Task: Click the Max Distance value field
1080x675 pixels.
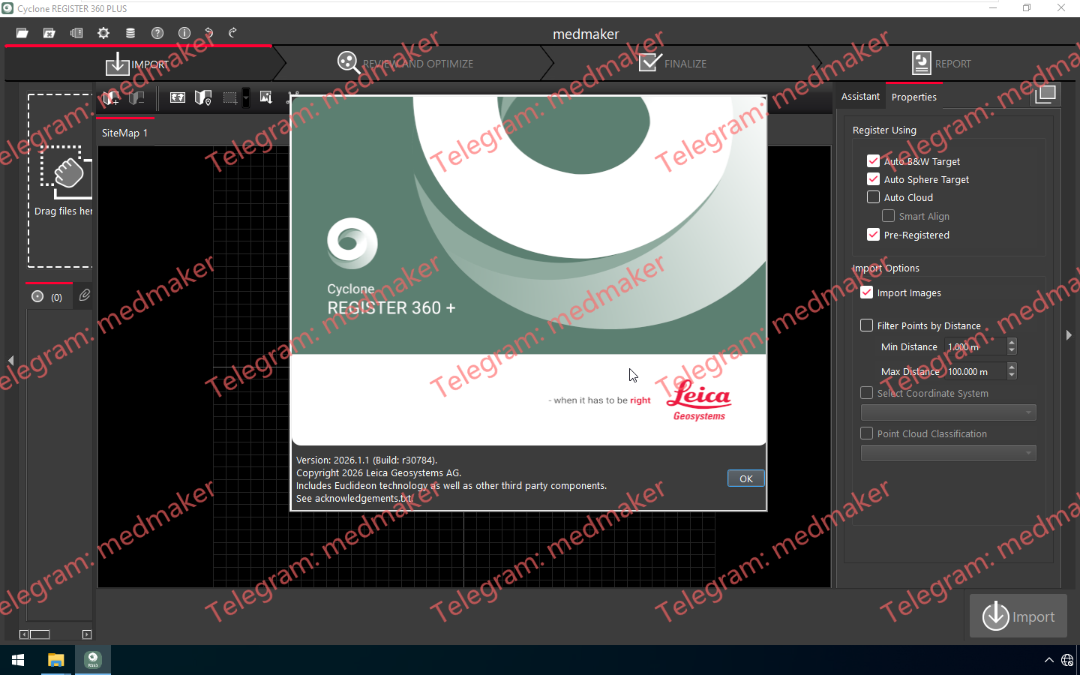Action: (976, 371)
